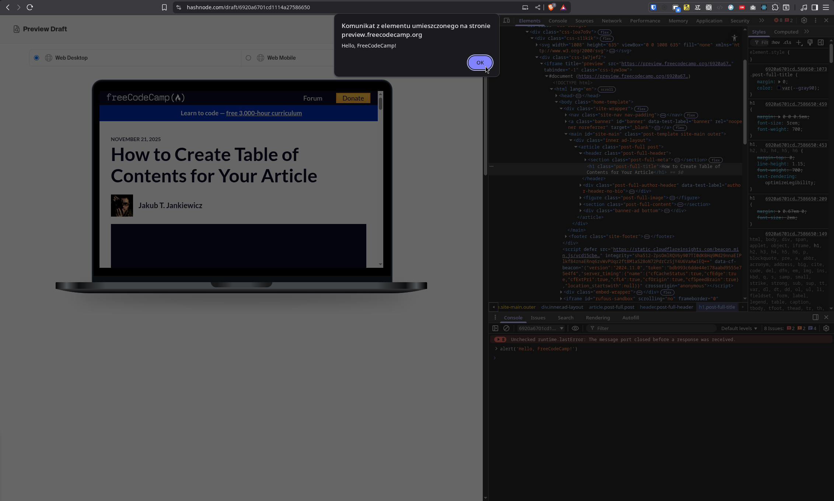Click the console Filter input field

pos(652,328)
